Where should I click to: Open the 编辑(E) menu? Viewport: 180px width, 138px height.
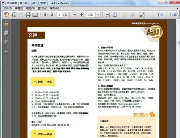point(19,8)
